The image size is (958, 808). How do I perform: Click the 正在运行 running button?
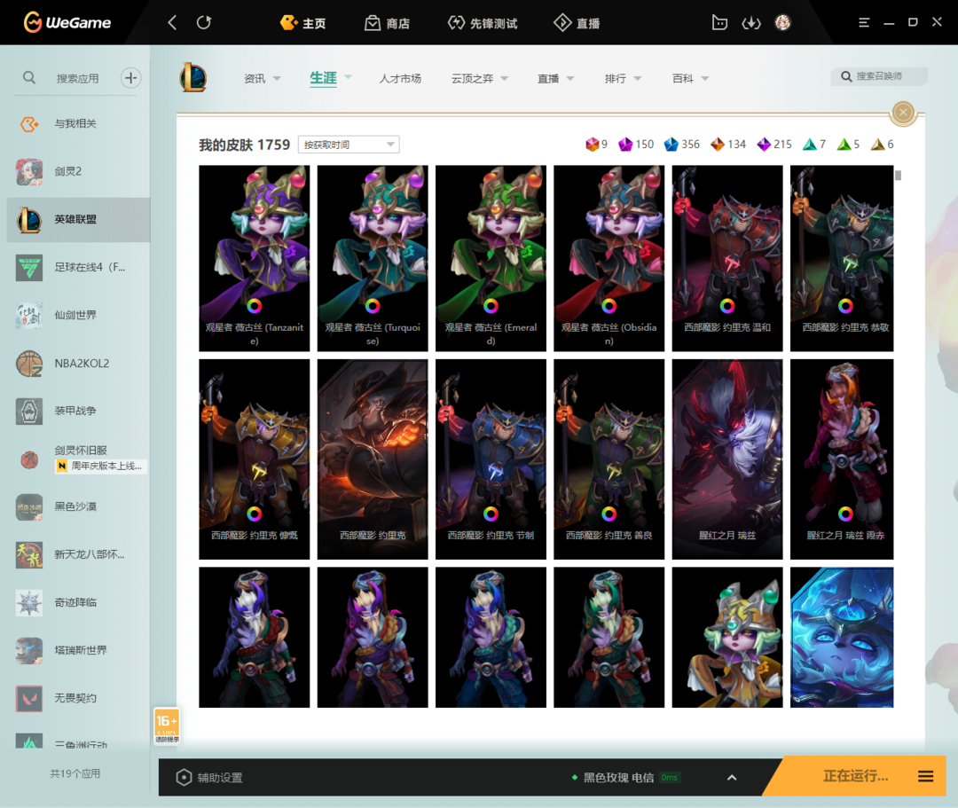(855, 776)
